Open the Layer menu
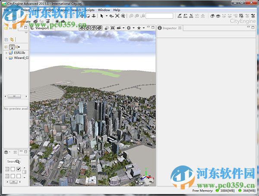The height and width of the screenshot is (196, 259). [37, 10]
